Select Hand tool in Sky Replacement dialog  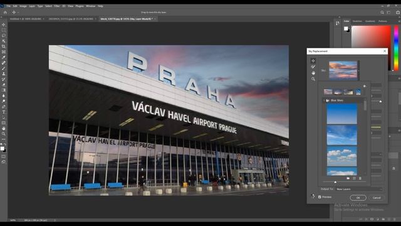pyautogui.click(x=313, y=73)
